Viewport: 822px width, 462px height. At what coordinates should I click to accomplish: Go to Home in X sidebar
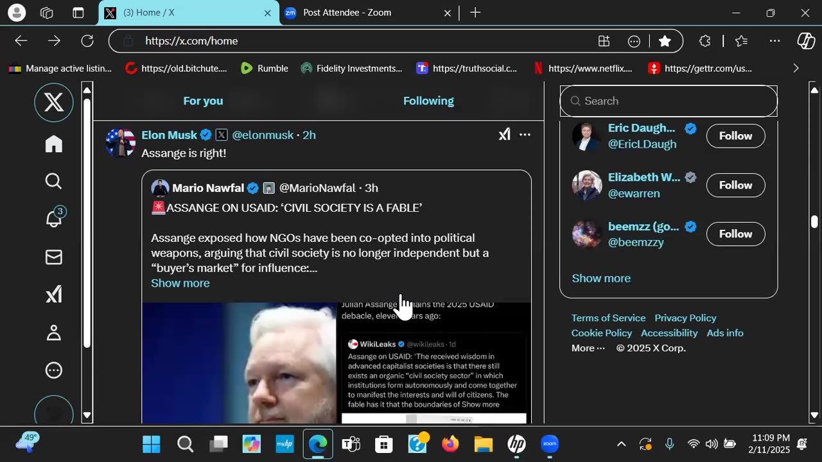click(54, 144)
